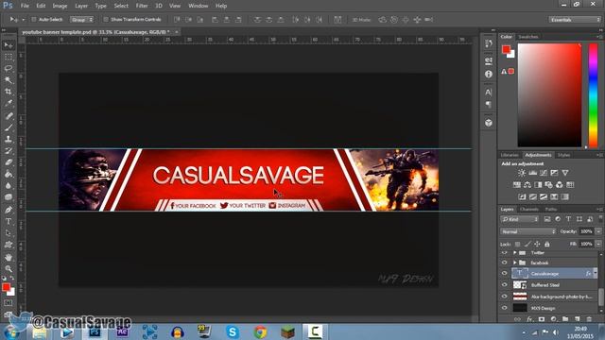Select the Crop tool
This screenshot has width=605, height=340.
point(9,92)
